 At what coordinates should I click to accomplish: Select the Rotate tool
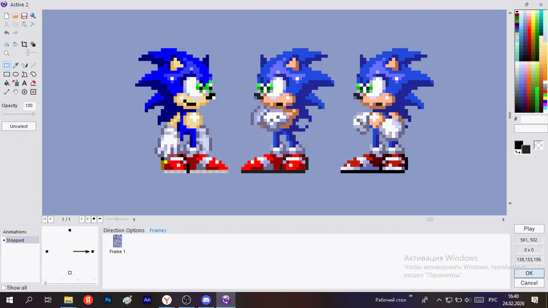click(x=15, y=92)
